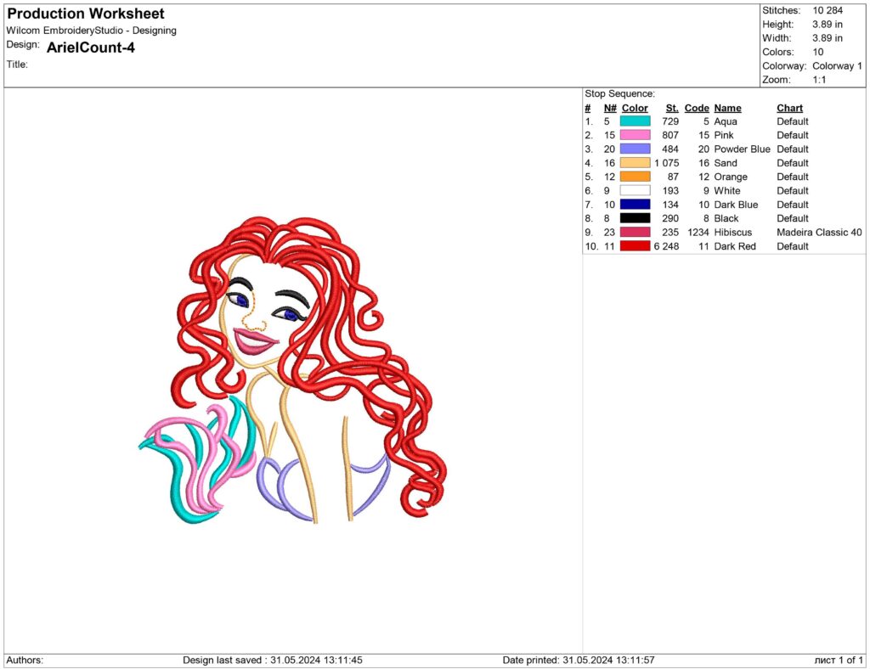This screenshot has height=669, width=870.
Task: Select the Dark Red color chip in row 10
Action: [x=634, y=246]
